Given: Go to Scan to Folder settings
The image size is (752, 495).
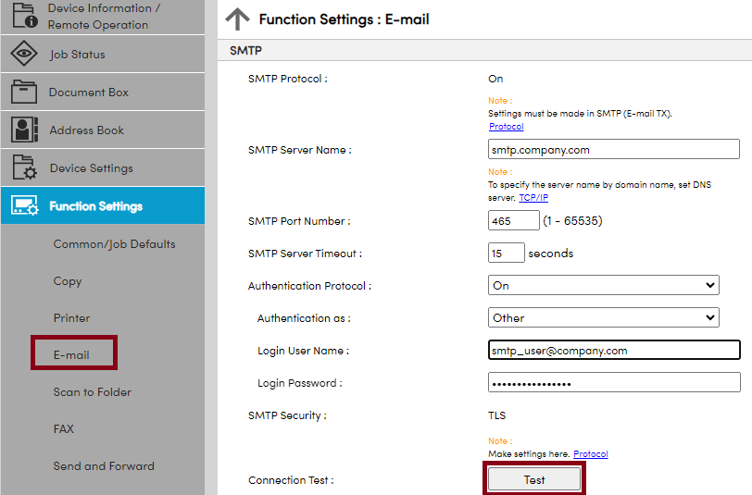Looking at the screenshot, I should [92, 392].
